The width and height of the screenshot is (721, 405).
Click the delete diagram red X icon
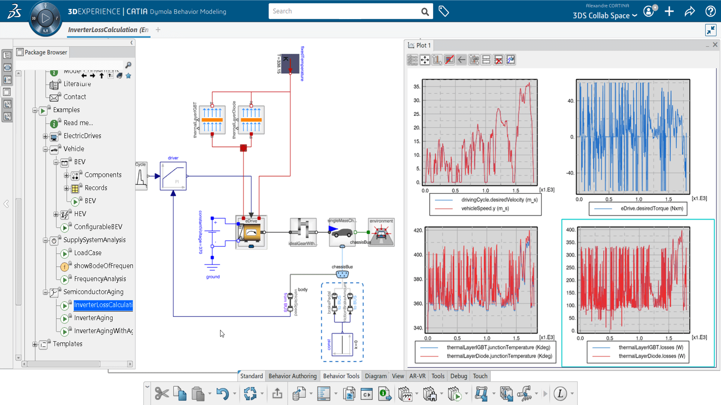click(498, 60)
